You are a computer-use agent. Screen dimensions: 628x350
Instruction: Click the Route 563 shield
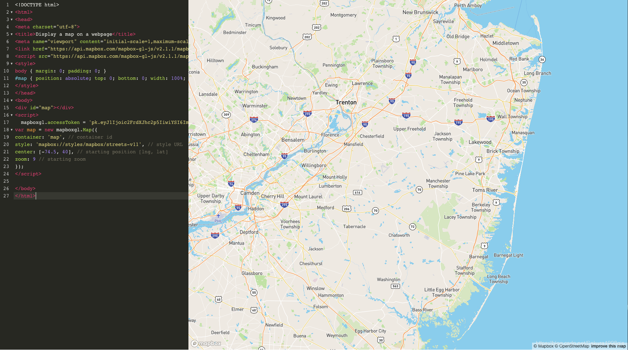[x=395, y=286]
